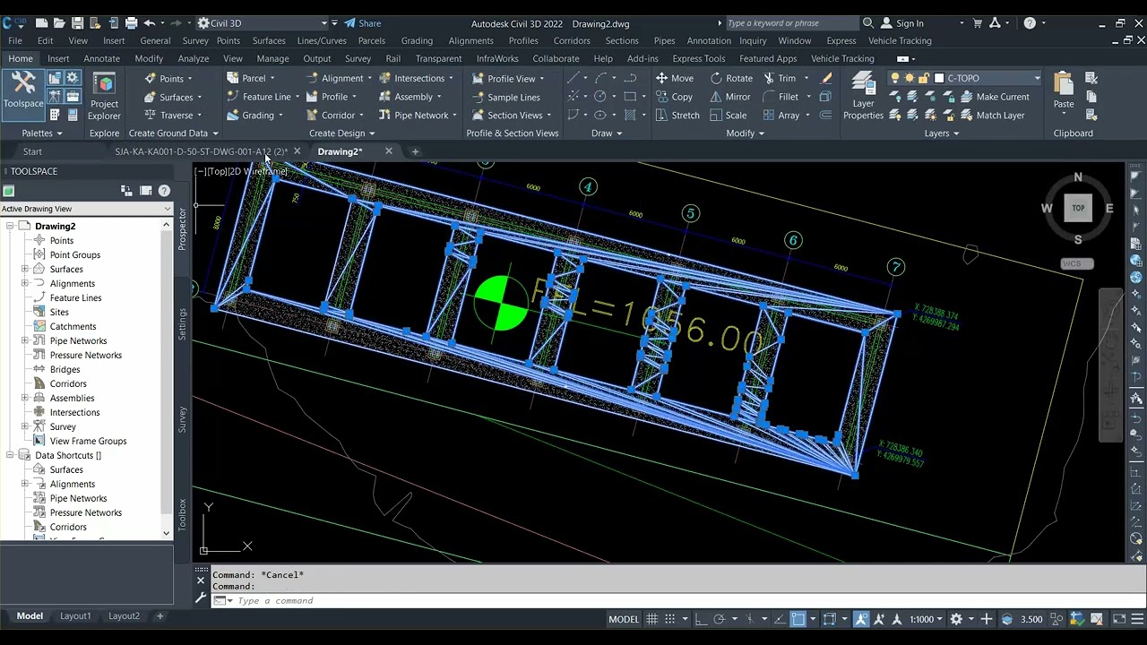Click Customization menu icon in status bar
This screenshot has width=1147, height=645.
click(x=1138, y=619)
